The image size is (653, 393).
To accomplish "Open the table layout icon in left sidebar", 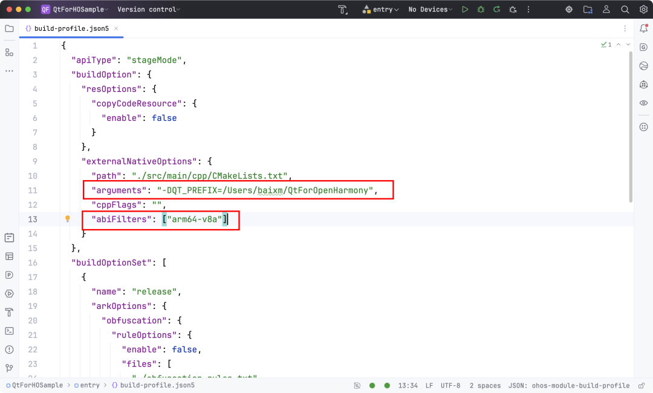I will pos(9,256).
